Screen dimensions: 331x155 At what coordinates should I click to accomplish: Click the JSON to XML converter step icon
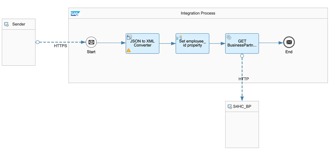point(129,37)
